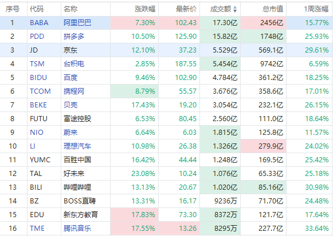This screenshot has height=236, width=333.
Task: Open the BABA stock code link
Action: tap(39, 23)
